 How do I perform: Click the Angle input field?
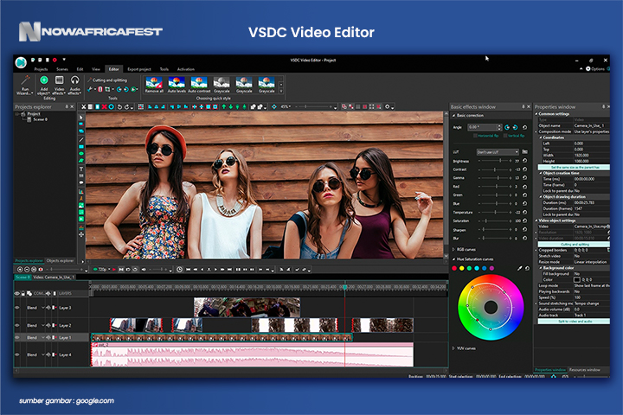point(482,127)
